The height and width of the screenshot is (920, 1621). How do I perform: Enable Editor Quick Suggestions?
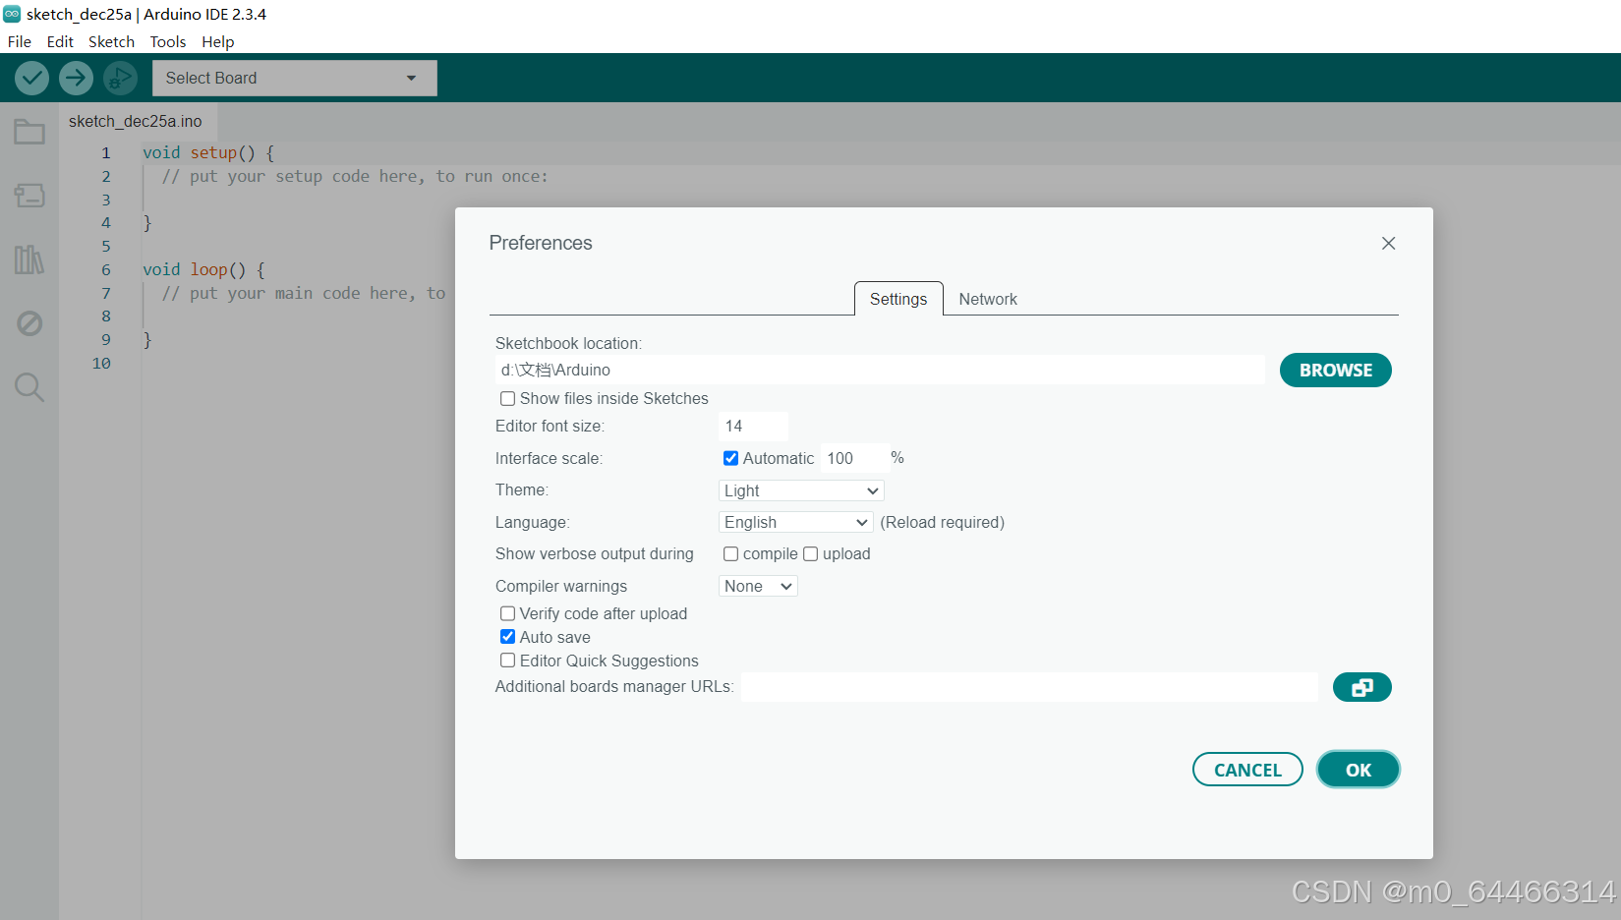507,661
